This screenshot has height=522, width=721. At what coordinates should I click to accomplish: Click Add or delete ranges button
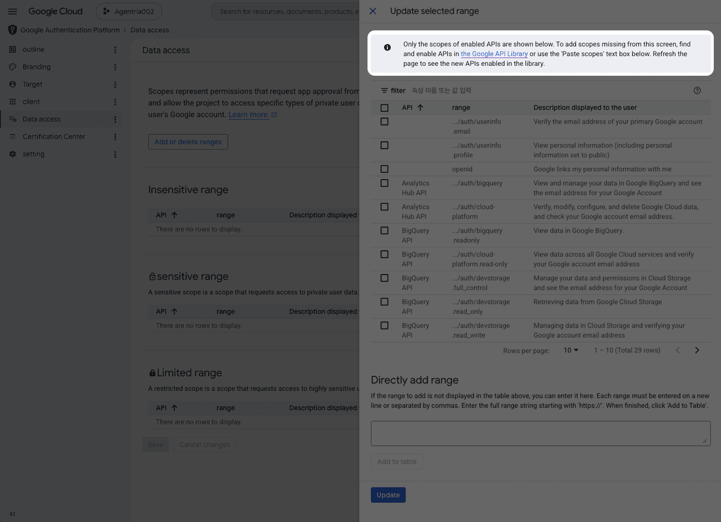coord(188,142)
